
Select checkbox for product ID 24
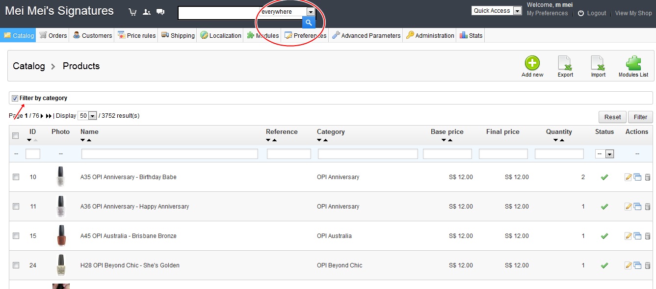(x=16, y=265)
